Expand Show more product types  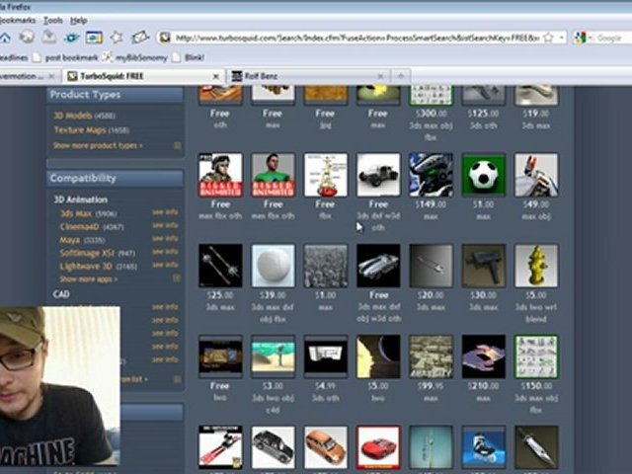pyautogui.click(x=98, y=145)
